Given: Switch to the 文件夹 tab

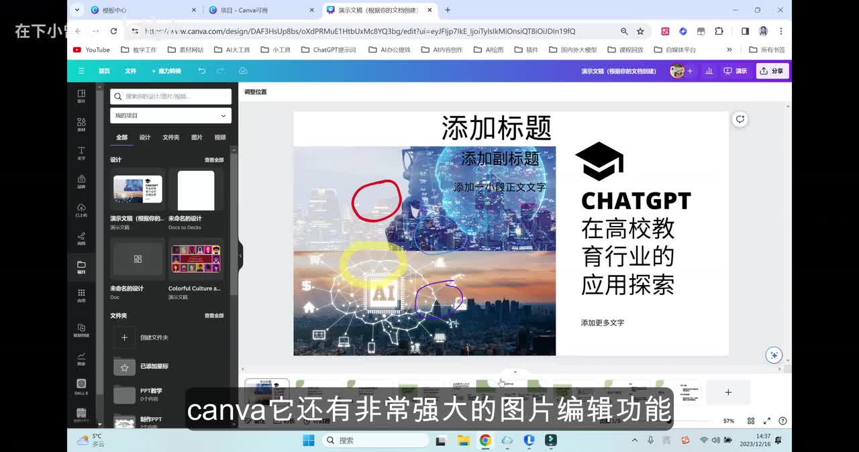Looking at the screenshot, I should pos(170,137).
